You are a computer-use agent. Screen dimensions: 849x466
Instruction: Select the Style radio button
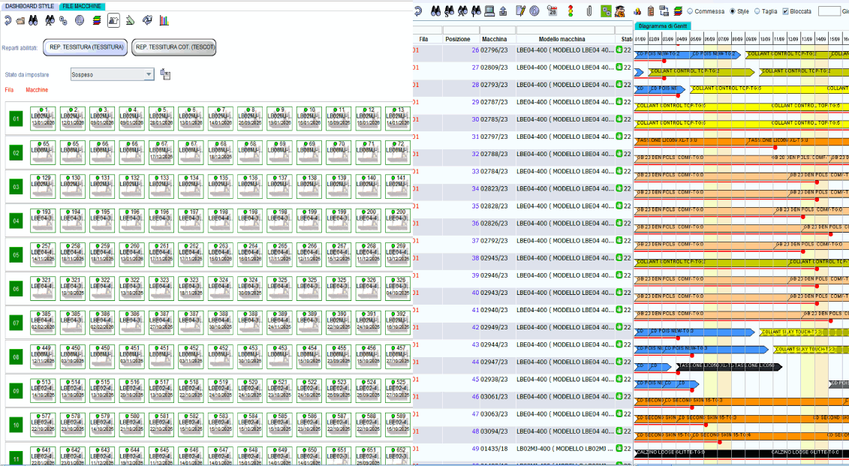tap(733, 11)
